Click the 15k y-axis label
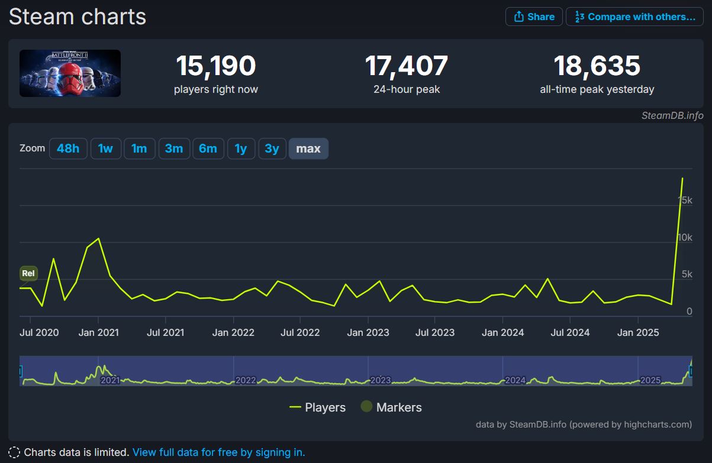 point(685,200)
